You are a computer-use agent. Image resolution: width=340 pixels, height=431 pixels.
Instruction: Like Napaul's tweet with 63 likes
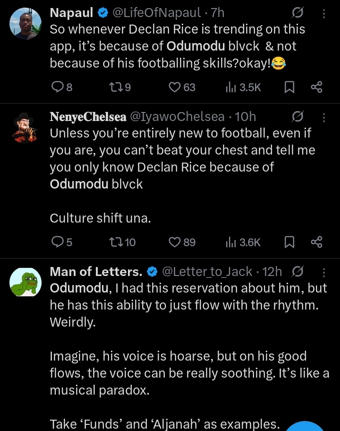[175, 87]
